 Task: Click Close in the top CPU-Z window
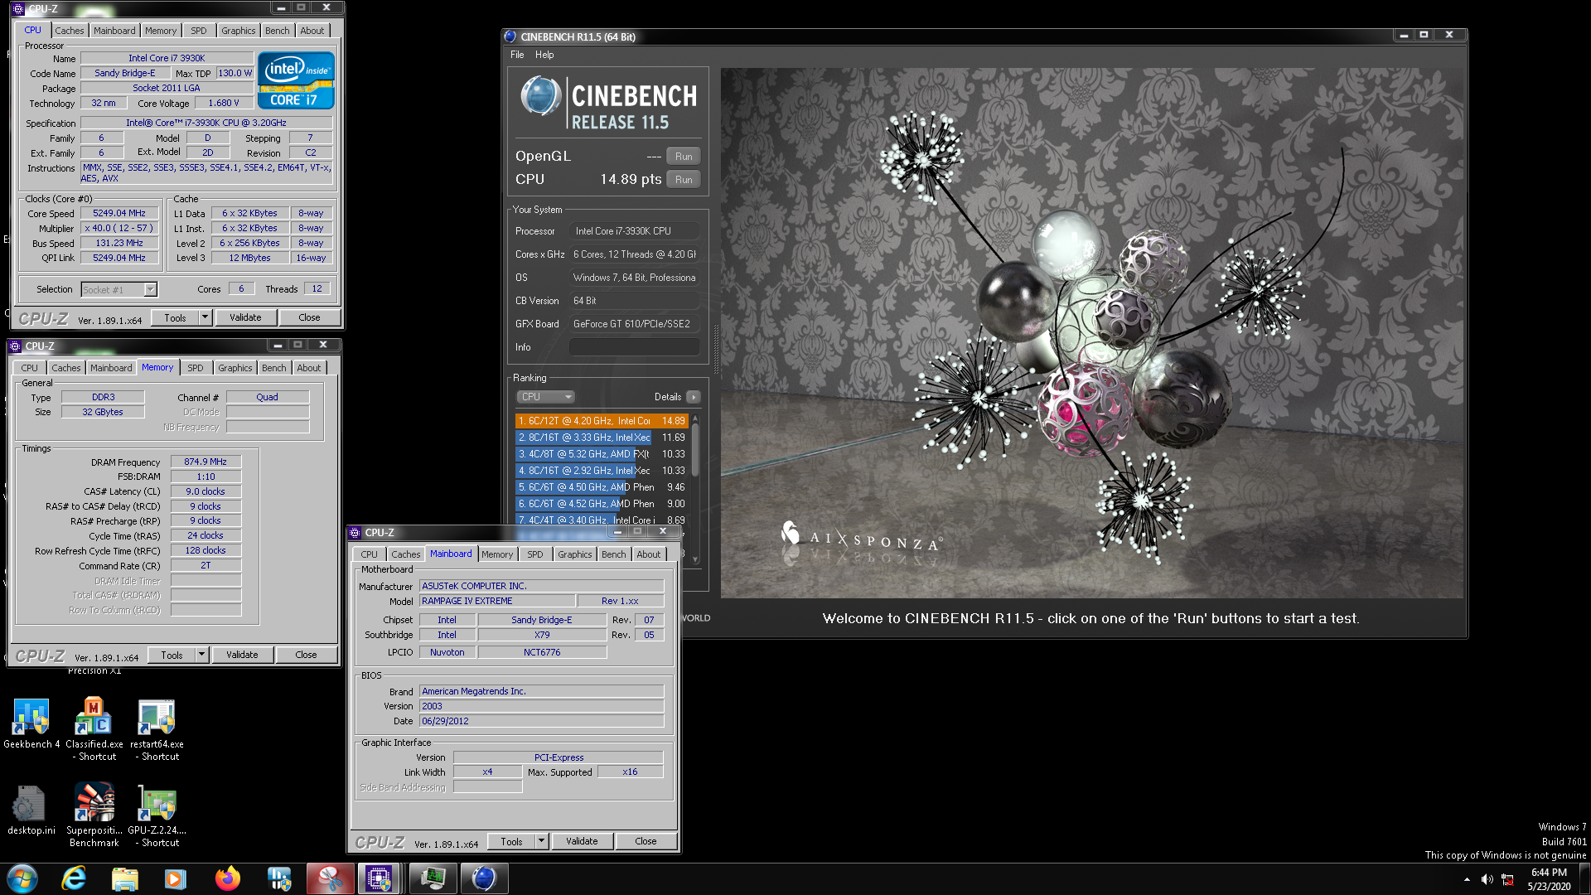pyautogui.click(x=309, y=317)
